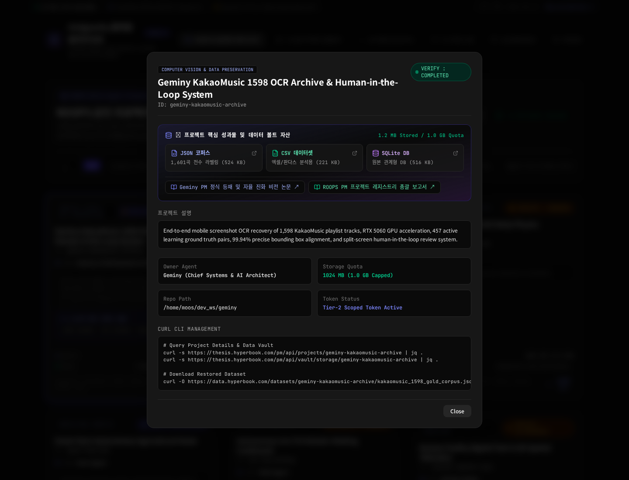Viewport: 629px width, 480px height.
Task: Open the external link icon on CSV 데이터셋 card
Action: [x=355, y=153]
